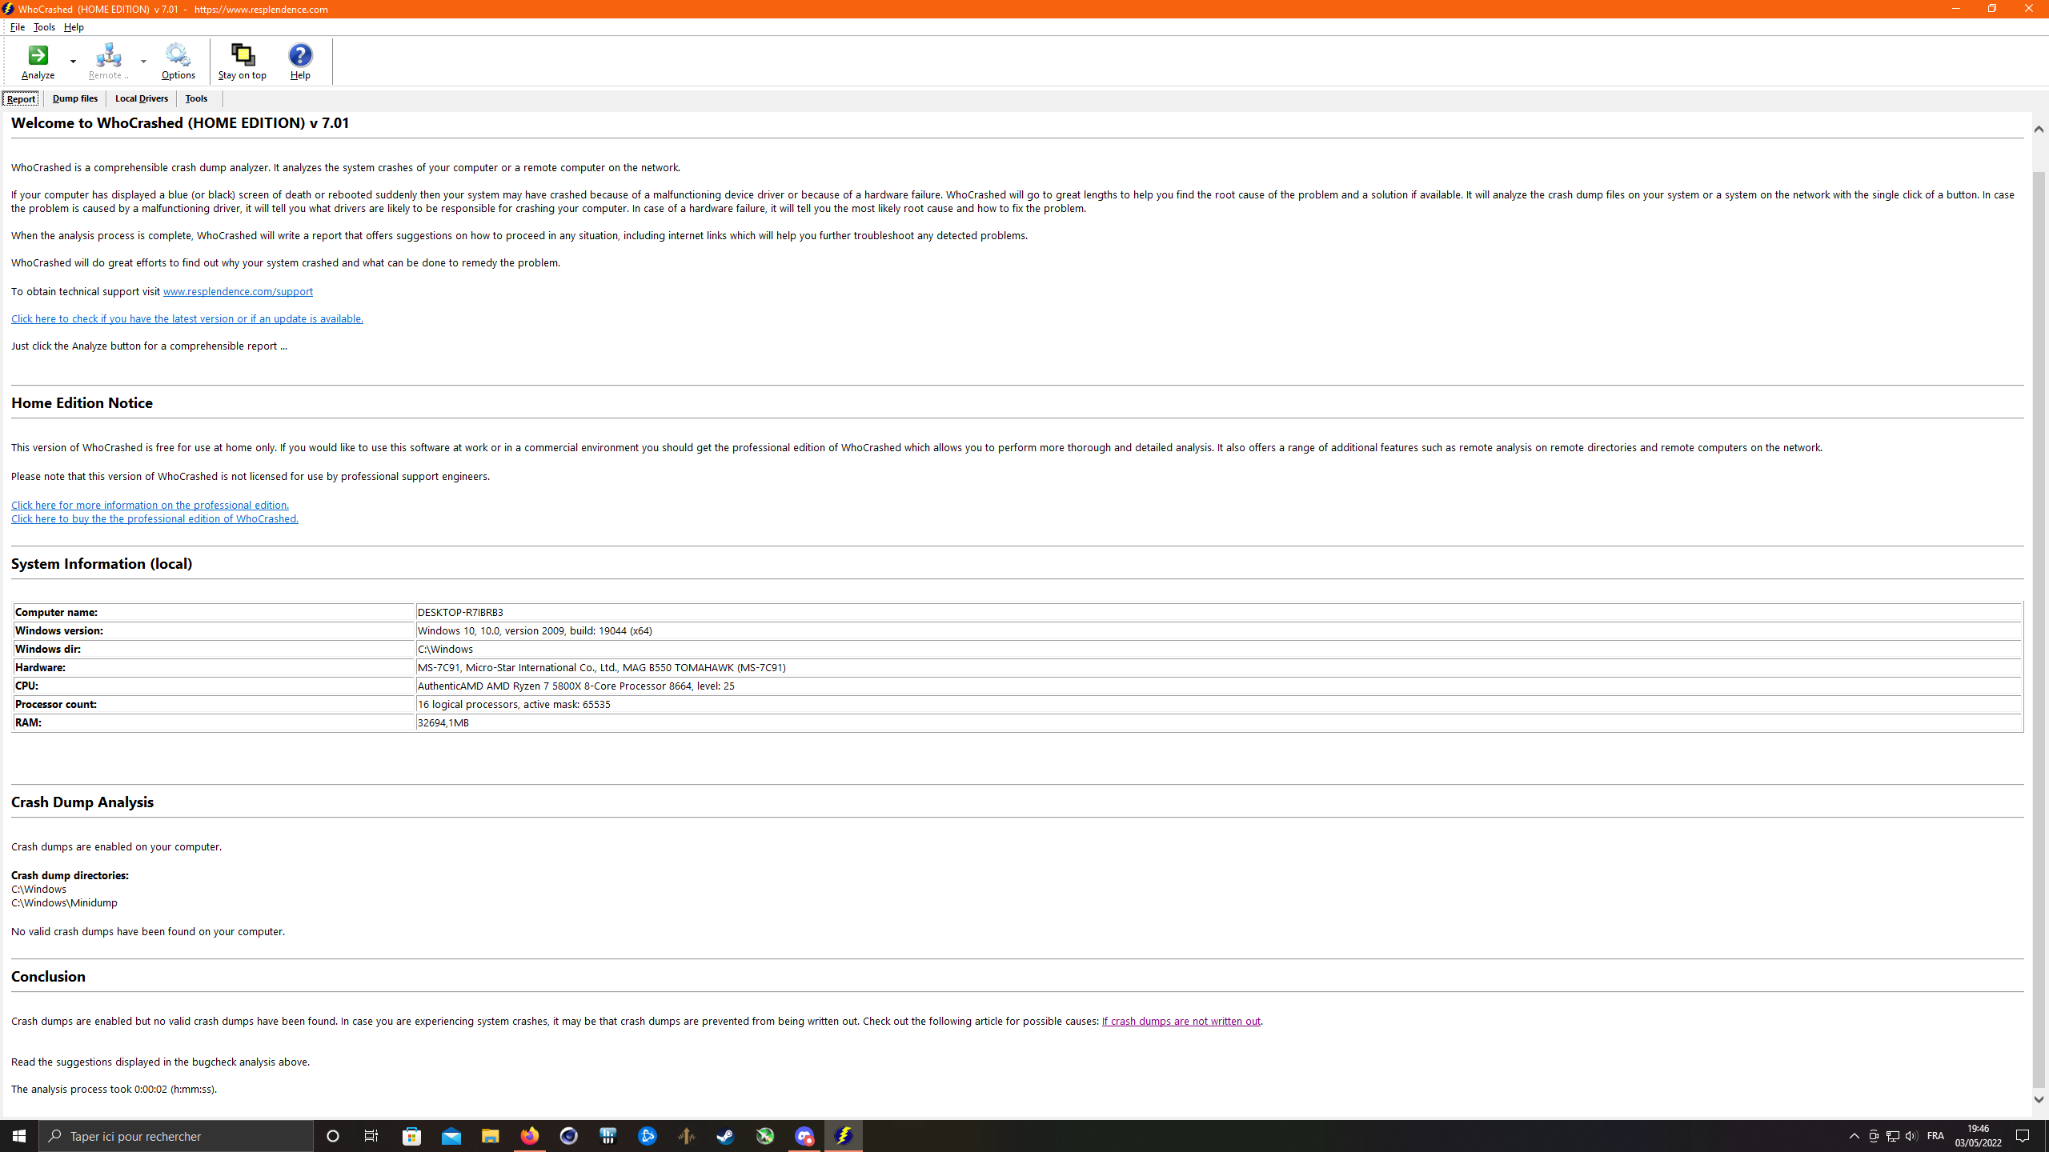Open Microsoft Store taskbar icon
Image resolution: width=2049 pixels, height=1152 pixels.
[x=411, y=1136]
